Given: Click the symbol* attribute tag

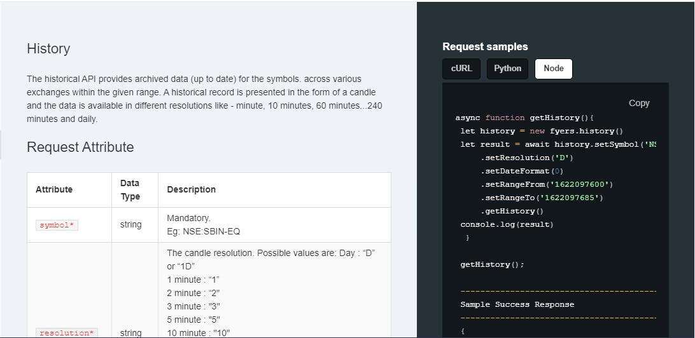Looking at the screenshot, I should [x=57, y=225].
